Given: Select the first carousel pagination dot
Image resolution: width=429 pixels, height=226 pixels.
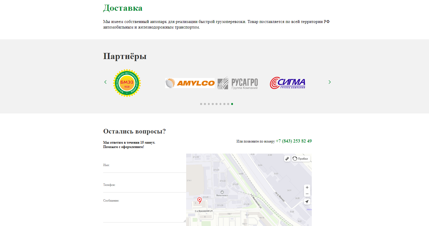Looking at the screenshot, I should pyautogui.click(x=201, y=104).
